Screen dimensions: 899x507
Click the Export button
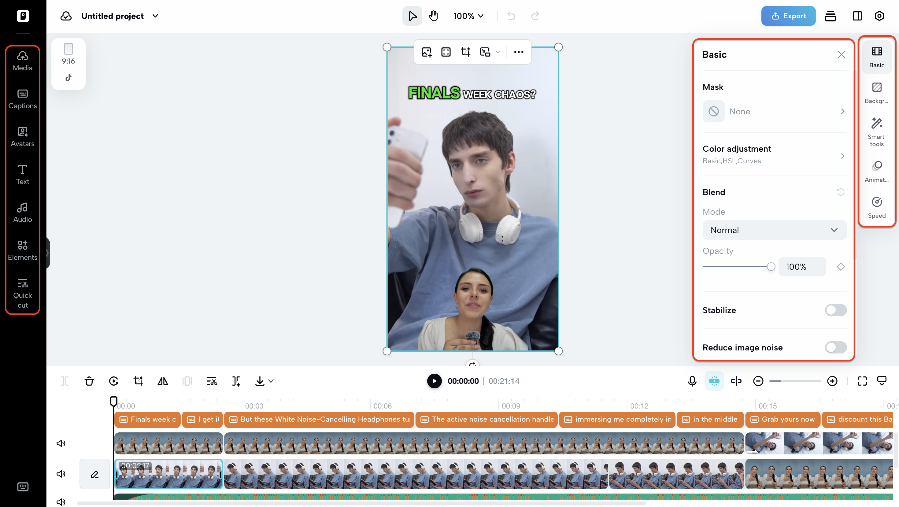788,16
